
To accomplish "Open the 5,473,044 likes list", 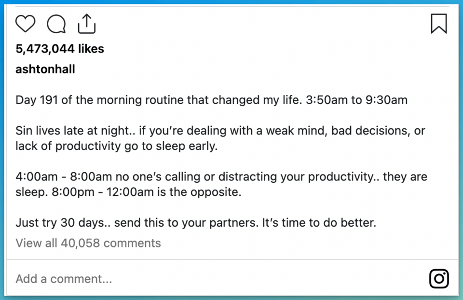I will (59, 49).
